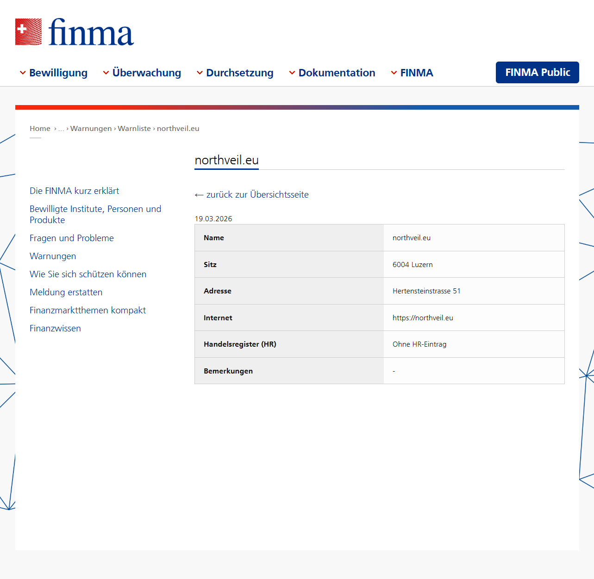Go to Home in the breadcrumb
This screenshot has height=579, width=594.
40,129
